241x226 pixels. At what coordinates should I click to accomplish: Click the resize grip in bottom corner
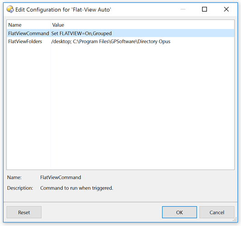click(x=235, y=219)
